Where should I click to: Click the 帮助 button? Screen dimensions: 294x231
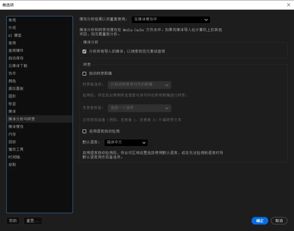[13, 221]
